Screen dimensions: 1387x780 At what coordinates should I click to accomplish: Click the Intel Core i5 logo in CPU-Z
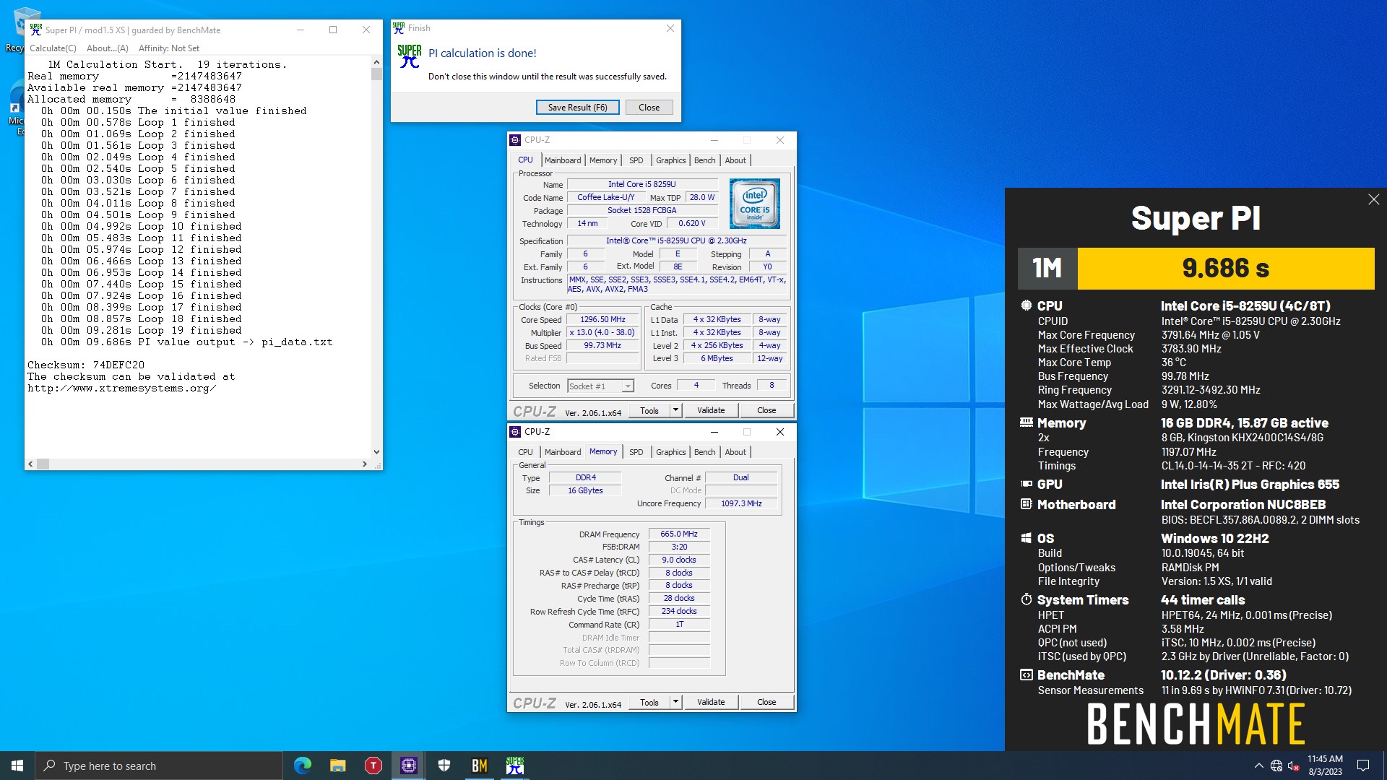tap(755, 204)
